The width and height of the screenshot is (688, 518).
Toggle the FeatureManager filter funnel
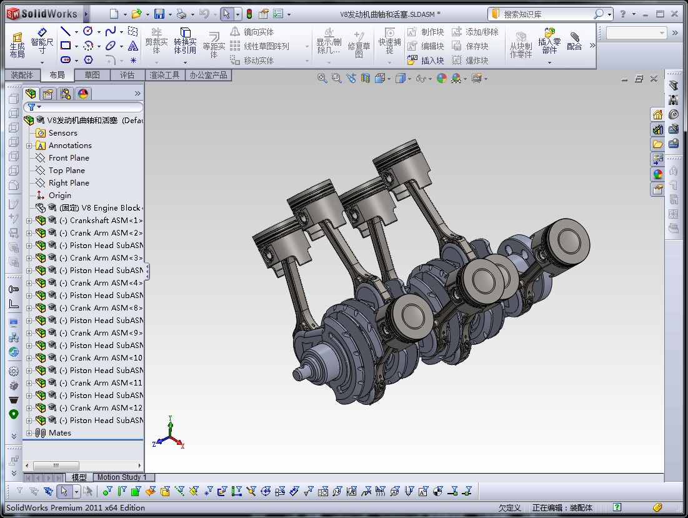pos(30,107)
